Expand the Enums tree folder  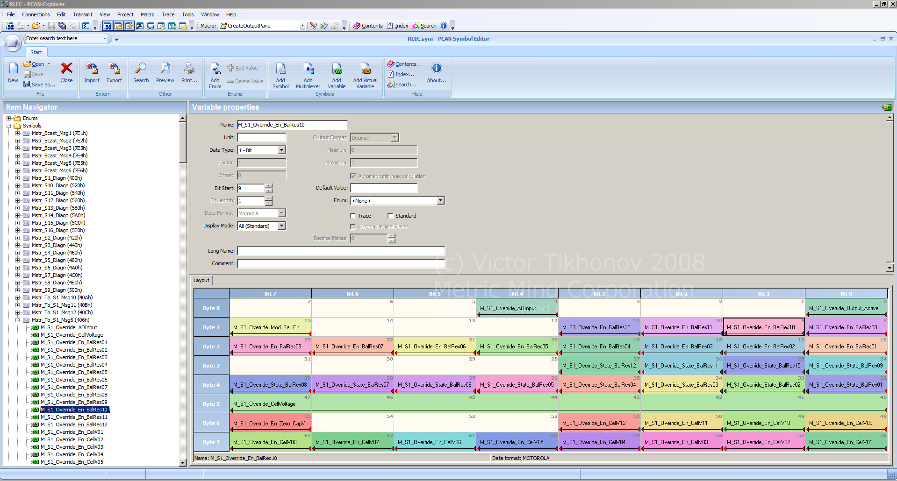coord(8,119)
